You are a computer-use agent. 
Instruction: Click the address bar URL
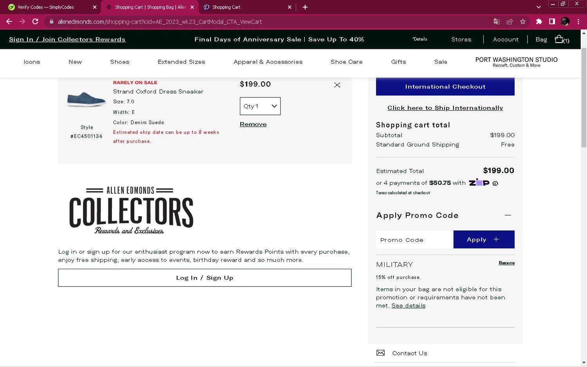[160, 22]
